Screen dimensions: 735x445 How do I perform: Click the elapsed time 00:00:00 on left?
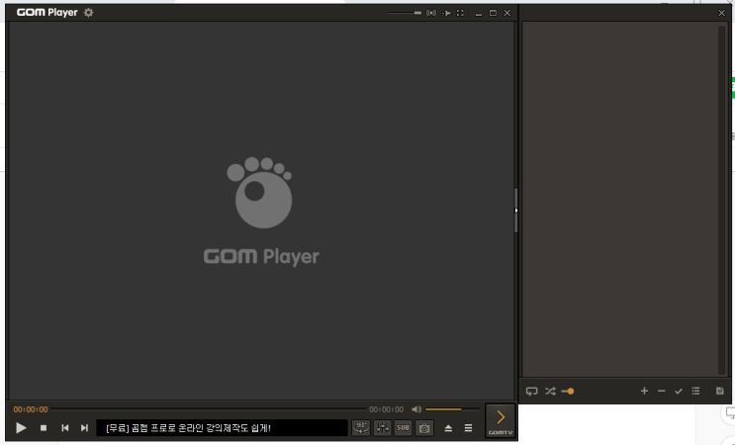[x=31, y=409]
